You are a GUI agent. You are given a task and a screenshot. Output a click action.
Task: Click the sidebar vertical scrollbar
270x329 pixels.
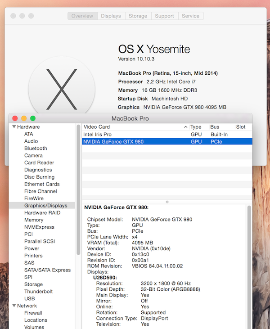click(78, 189)
